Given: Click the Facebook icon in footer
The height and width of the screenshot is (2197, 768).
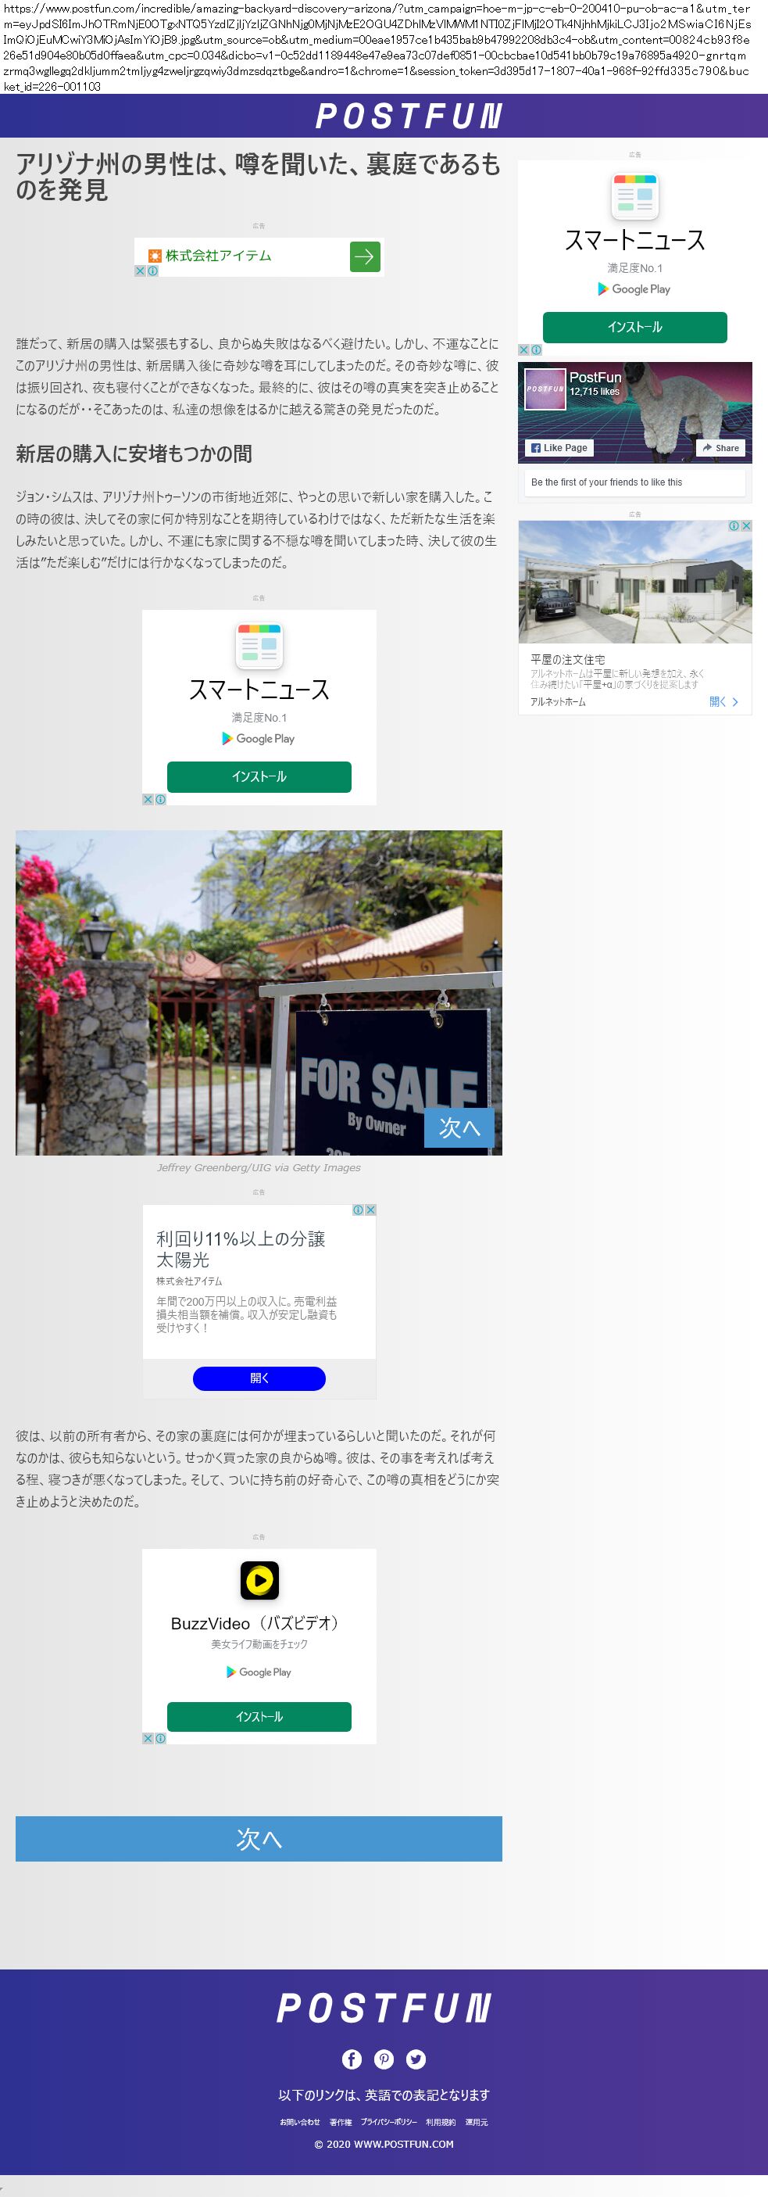Looking at the screenshot, I should click(x=351, y=2059).
